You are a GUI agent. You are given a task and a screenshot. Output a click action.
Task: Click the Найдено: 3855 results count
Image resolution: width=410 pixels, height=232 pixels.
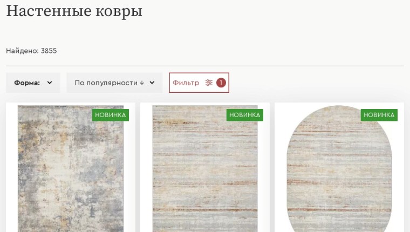31,51
